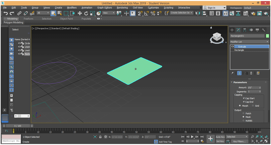Click the object color swatch beside Rectangle001
The image size is (271, 145).
click(x=267, y=36)
